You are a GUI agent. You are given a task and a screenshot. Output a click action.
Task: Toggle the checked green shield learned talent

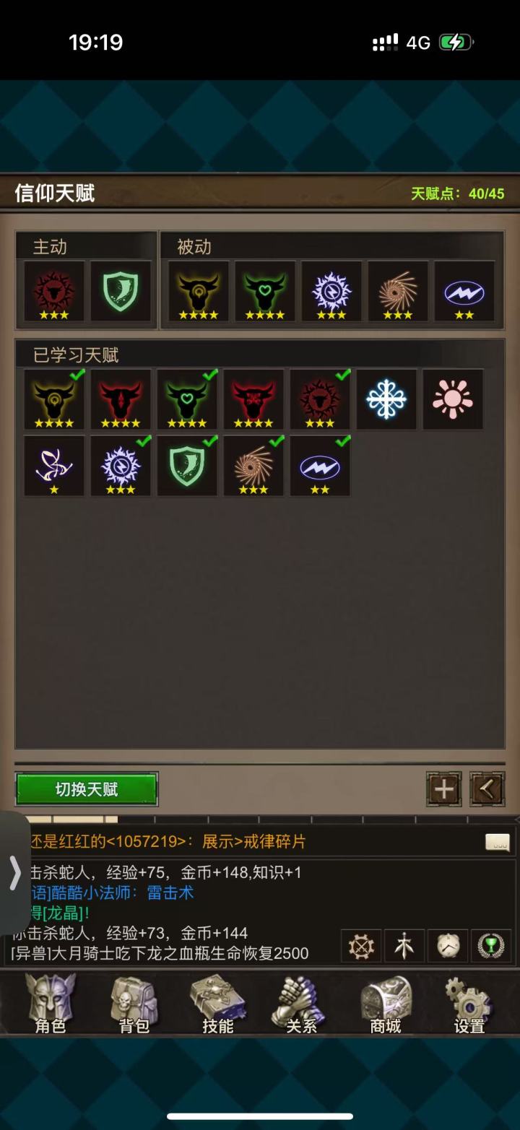point(187,466)
